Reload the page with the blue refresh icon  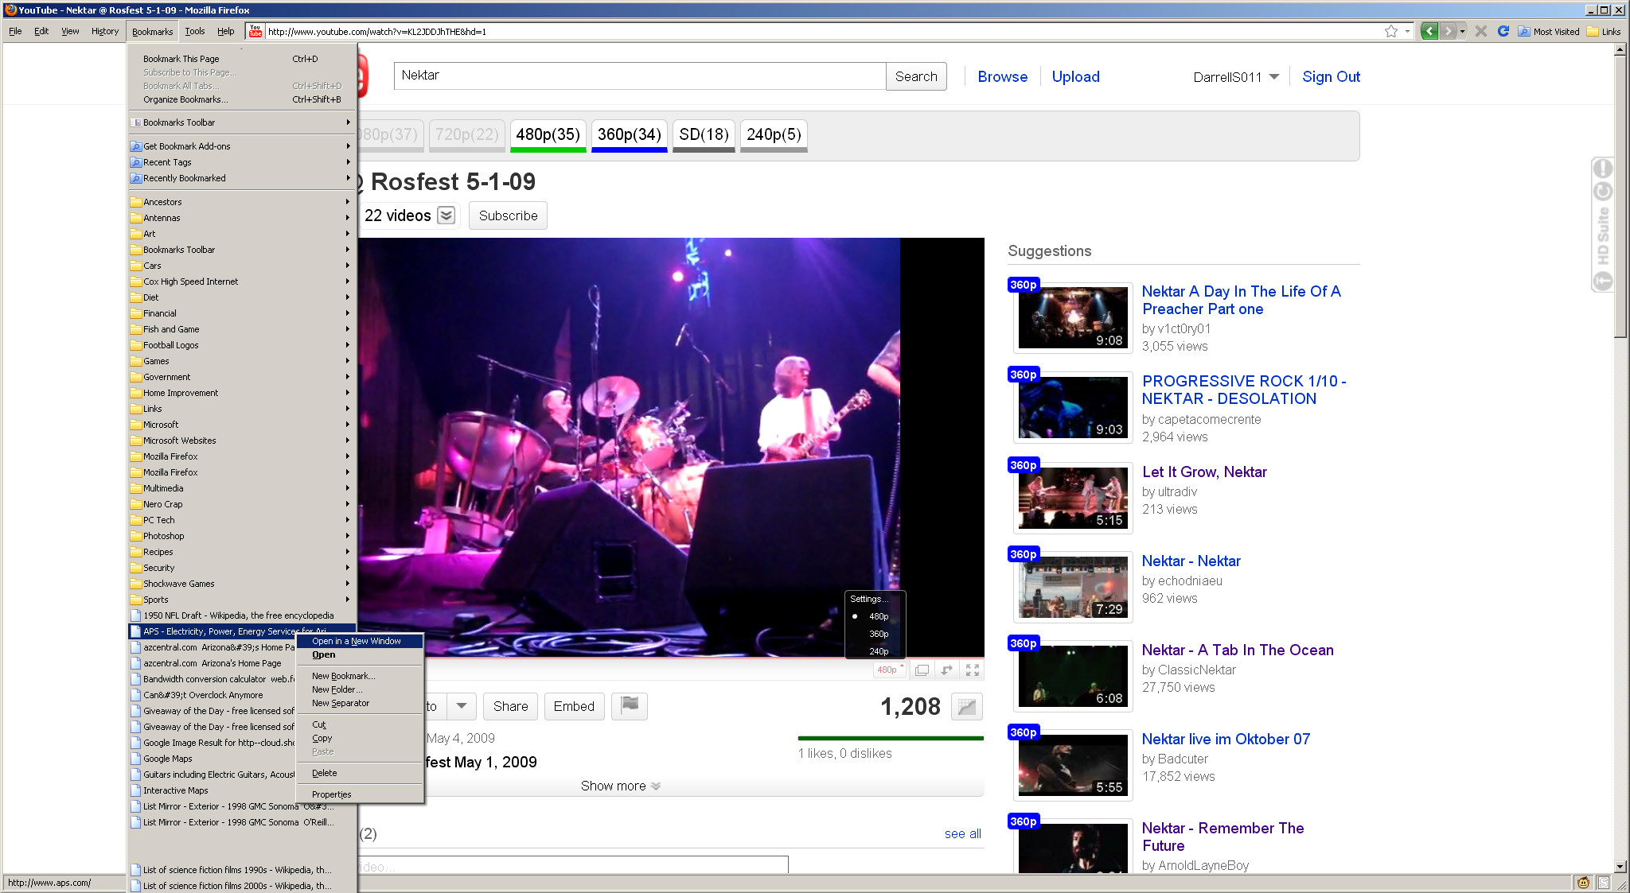1503,32
